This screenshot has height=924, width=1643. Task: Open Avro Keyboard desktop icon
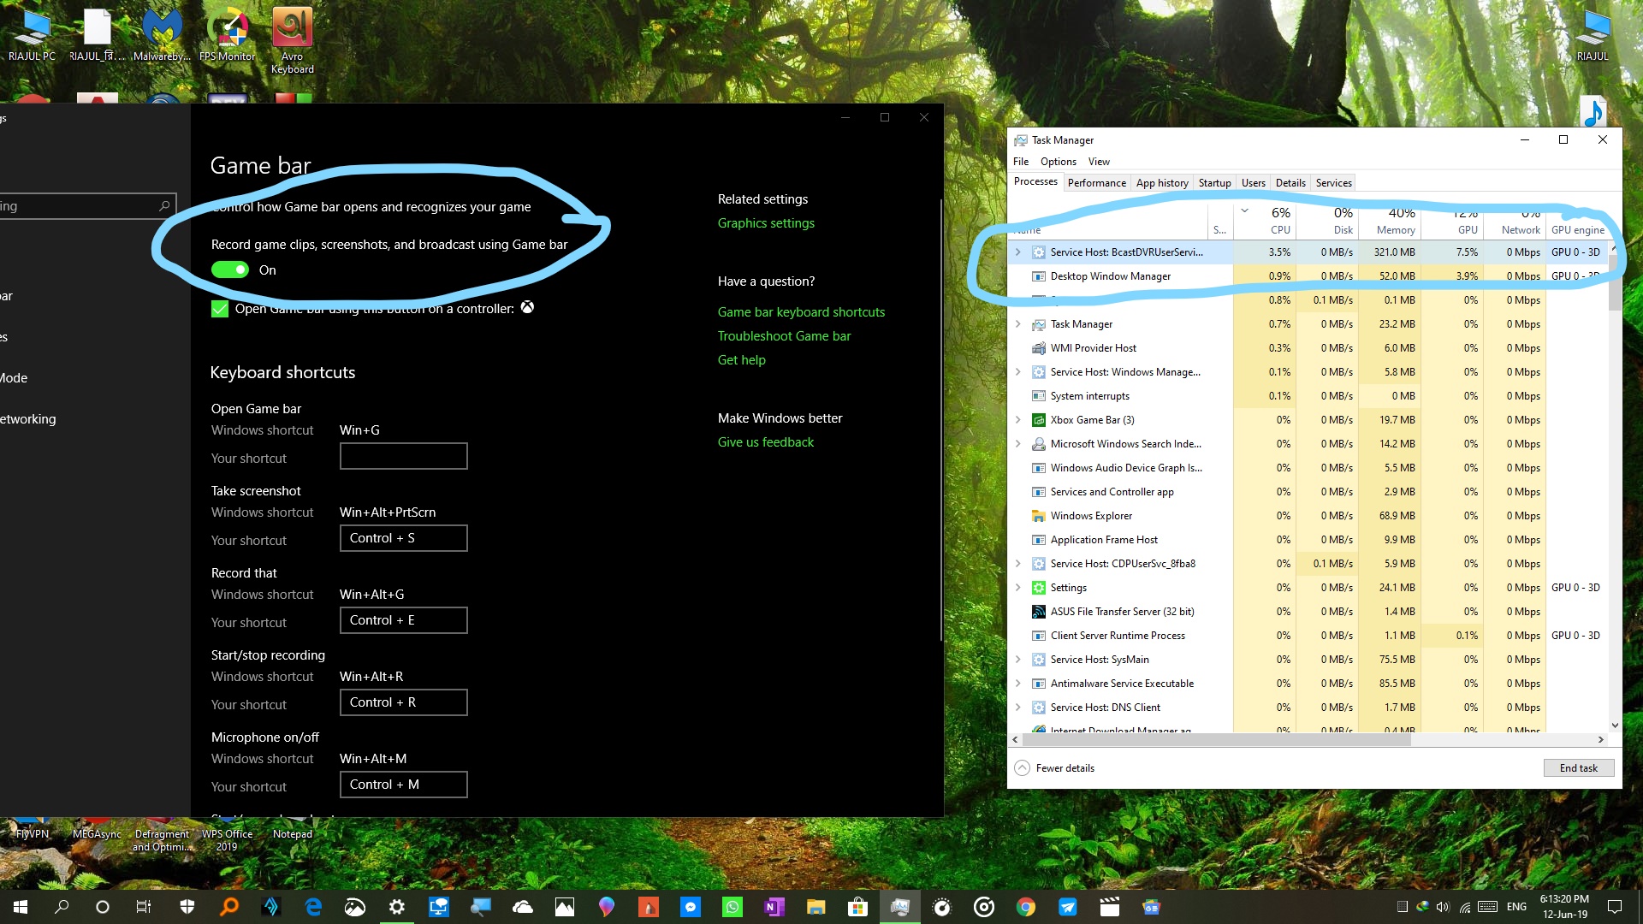293,40
